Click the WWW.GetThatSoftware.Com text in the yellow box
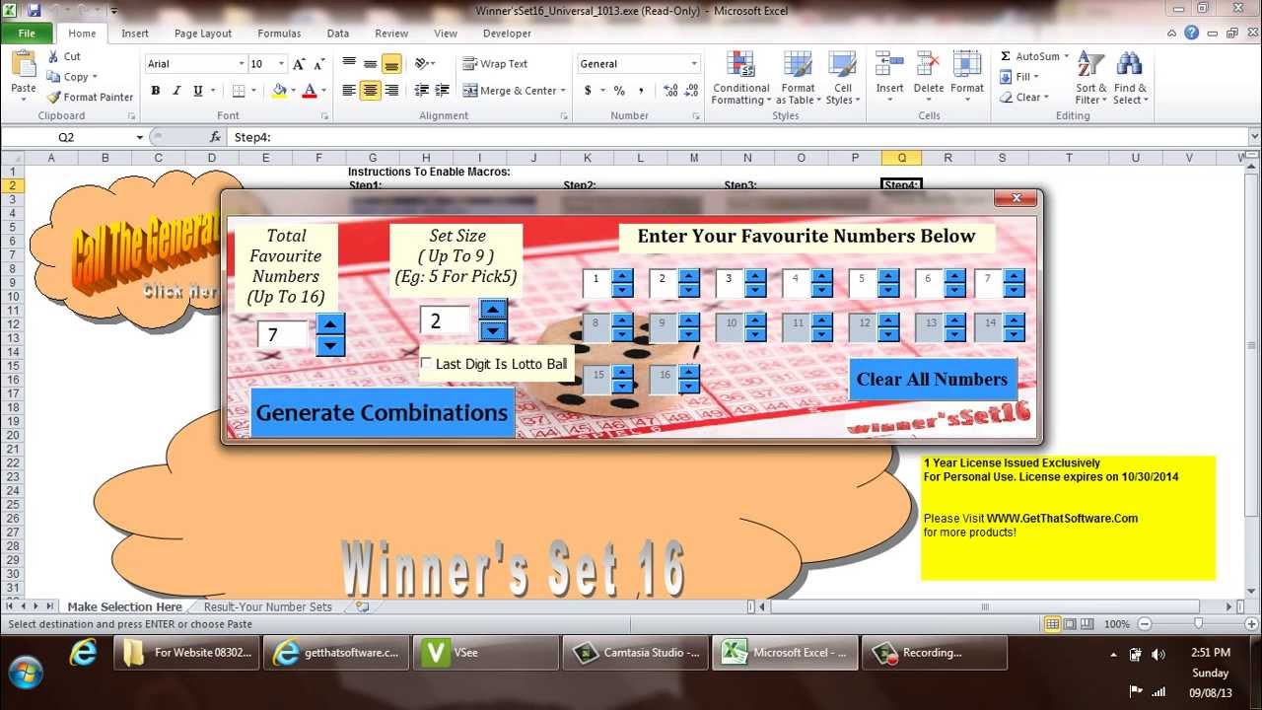The width and height of the screenshot is (1262, 710). coord(1062,519)
